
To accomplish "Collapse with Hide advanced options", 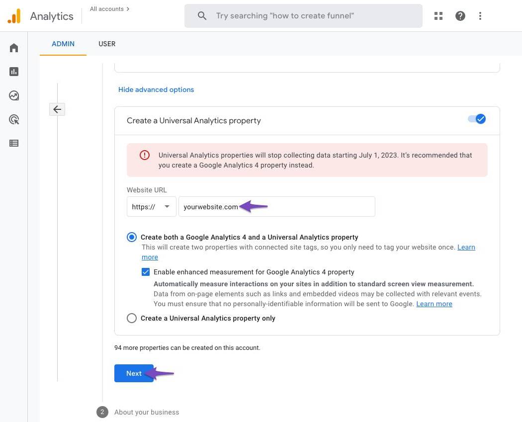I will [156, 89].
